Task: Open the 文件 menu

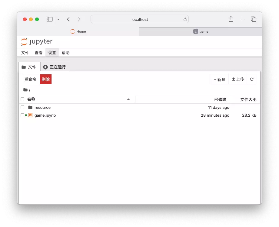Action: [x=25, y=53]
